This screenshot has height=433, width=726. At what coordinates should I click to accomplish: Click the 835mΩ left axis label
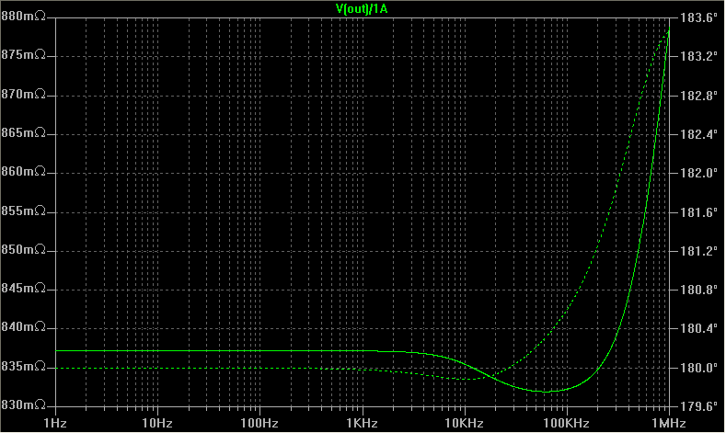click(23, 367)
